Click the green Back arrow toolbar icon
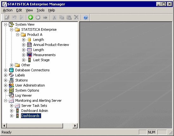 point(30,17)
